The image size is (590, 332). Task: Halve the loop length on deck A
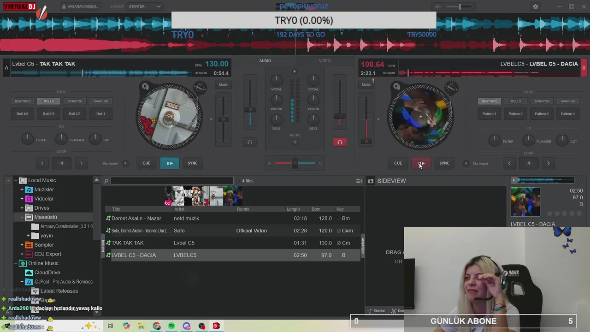coord(42,163)
